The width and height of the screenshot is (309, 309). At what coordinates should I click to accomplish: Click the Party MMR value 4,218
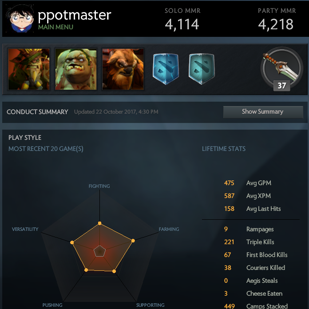tap(276, 24)
